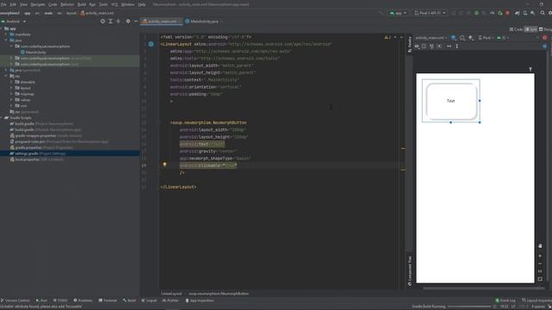Click the lightbulb quick-fix icon in gutter
This screenshot has height=310, width=552.
pyautogui.click(x=165, y=164)
